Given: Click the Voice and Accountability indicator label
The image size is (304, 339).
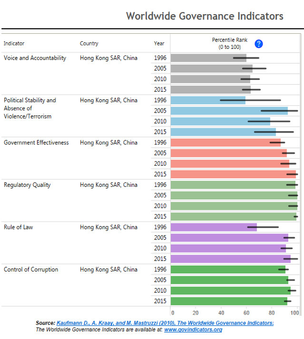Looking at the screenshot, I should pos(35,58).
